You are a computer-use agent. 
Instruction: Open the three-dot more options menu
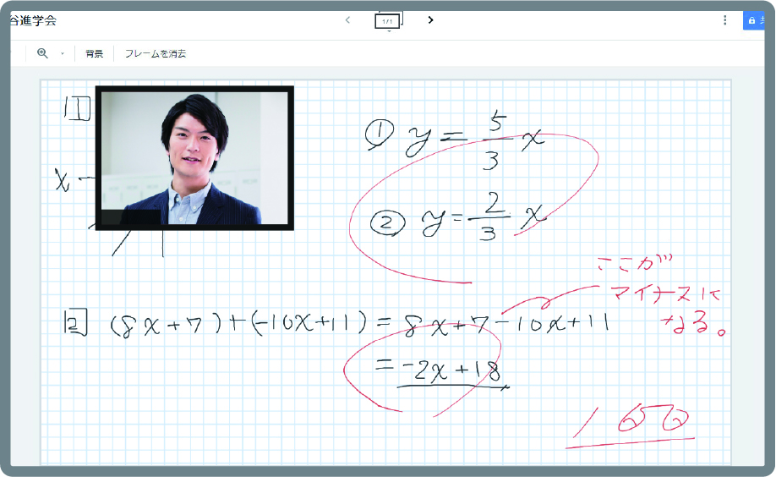pos(724,19)
